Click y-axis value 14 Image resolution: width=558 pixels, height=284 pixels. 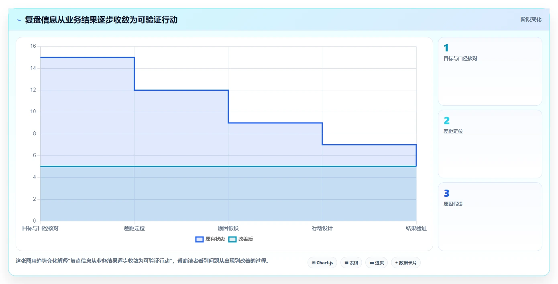(33, 68)
